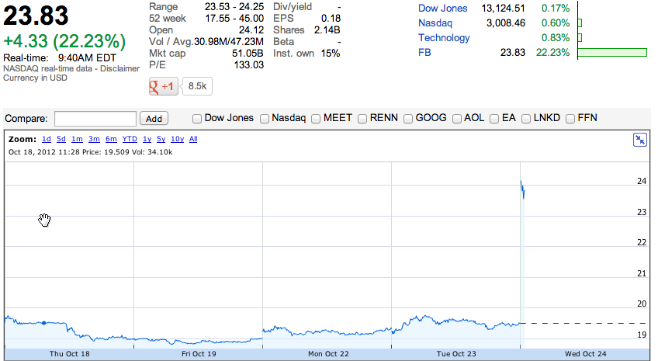Set chart zoom to 1d

point(47,139)
